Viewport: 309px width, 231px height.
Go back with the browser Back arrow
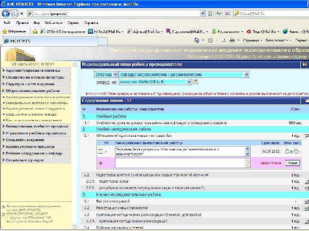coord(6,14)
